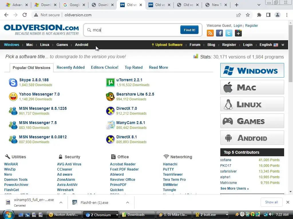Open the browser profile avatar icon
Screen dimensions: 293x219
coord(278,15)
